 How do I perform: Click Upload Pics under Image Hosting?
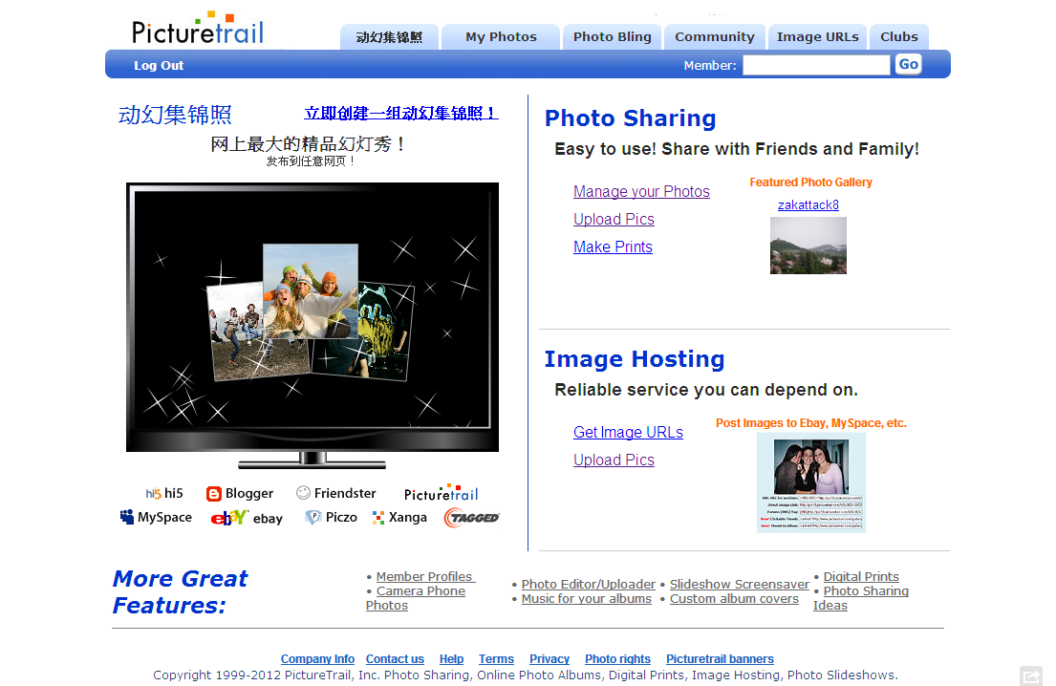(x=614, y=461)
